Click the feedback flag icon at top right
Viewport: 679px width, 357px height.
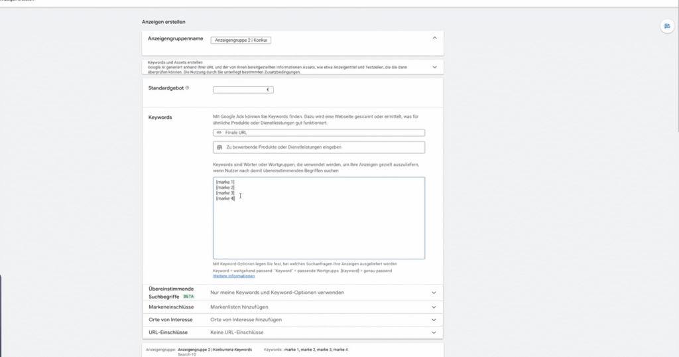667,26
